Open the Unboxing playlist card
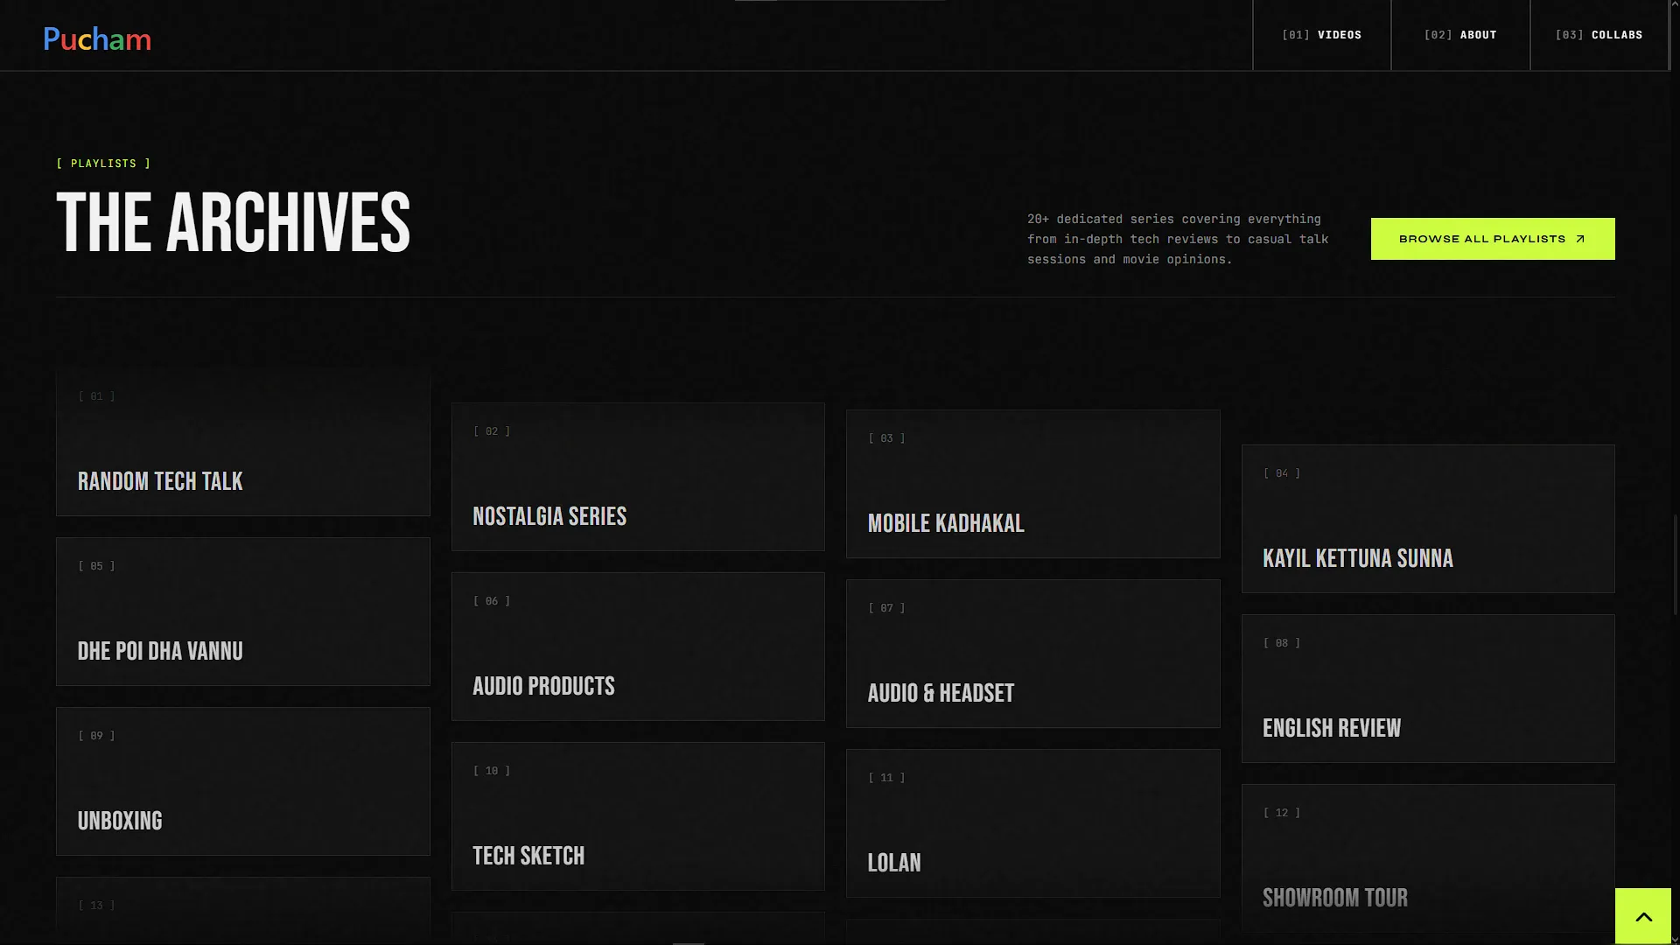Image resolution: width=1680 pixels, height=945 pixels. point(243,781)
